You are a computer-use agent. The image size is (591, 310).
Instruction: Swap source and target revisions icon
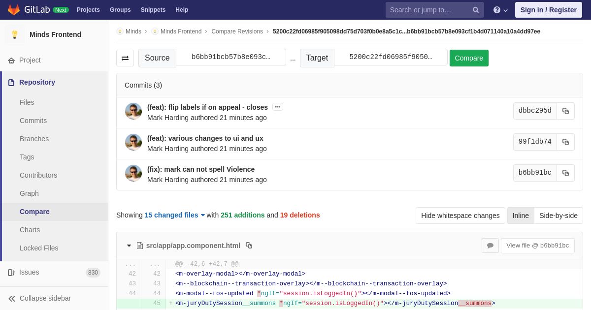point(125,58)
